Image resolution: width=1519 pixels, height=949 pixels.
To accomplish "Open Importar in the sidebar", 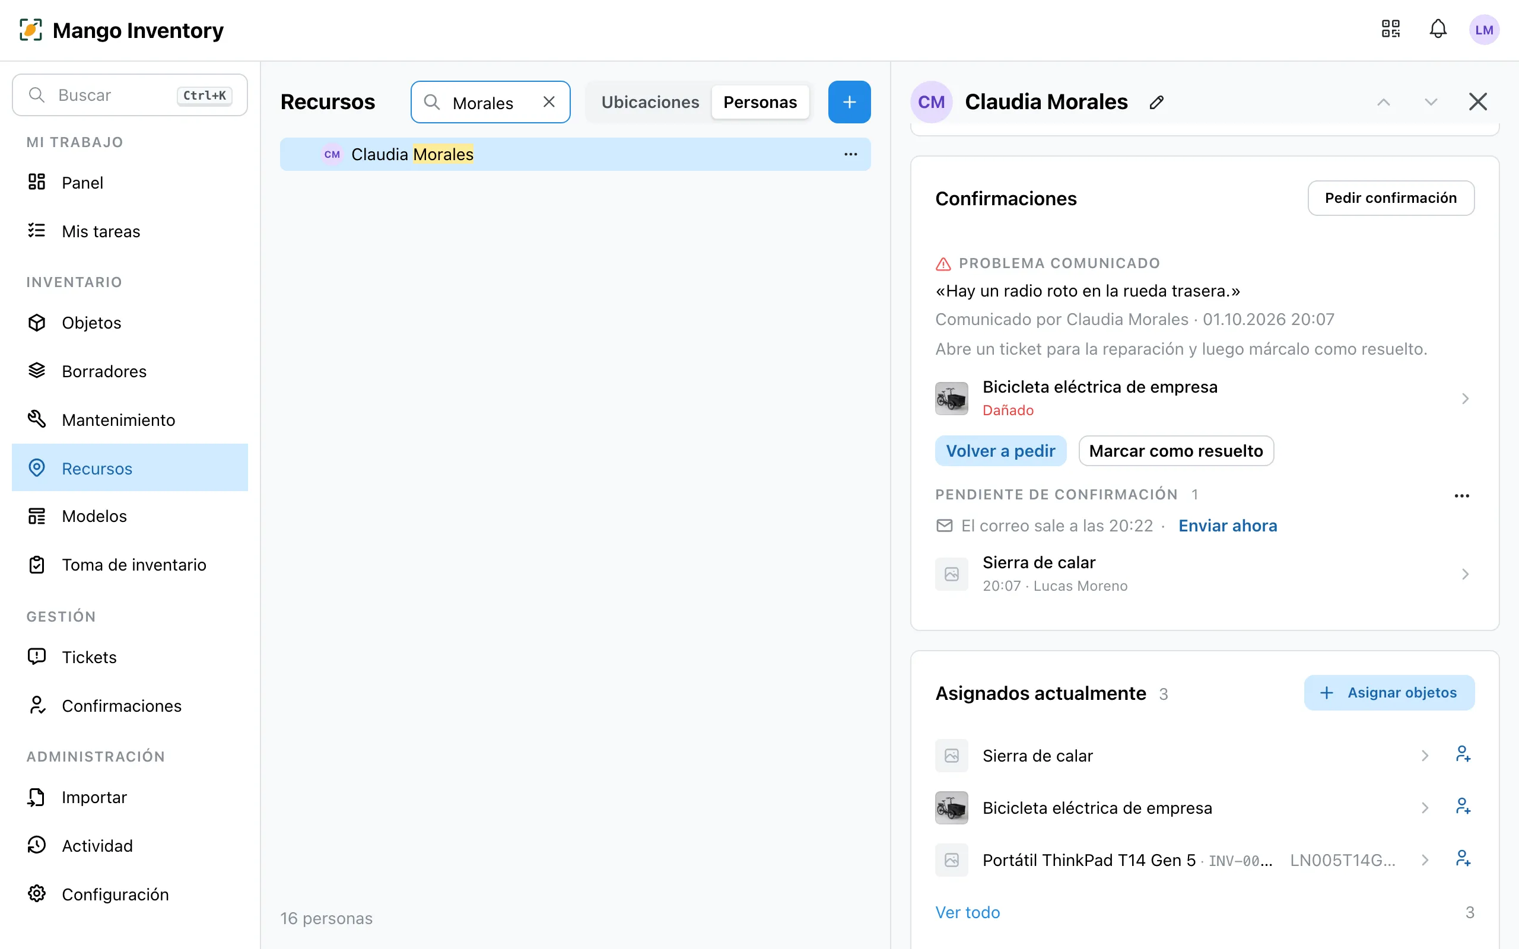I will tap(130, 797).
